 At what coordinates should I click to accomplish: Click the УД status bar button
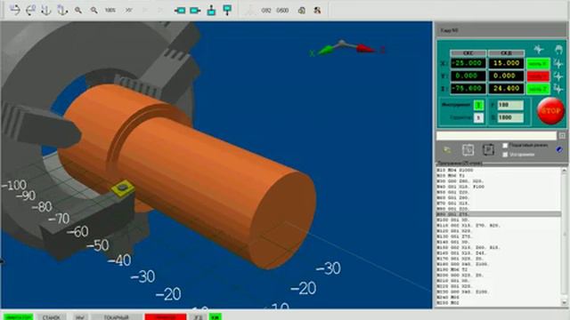coord(198,317)
